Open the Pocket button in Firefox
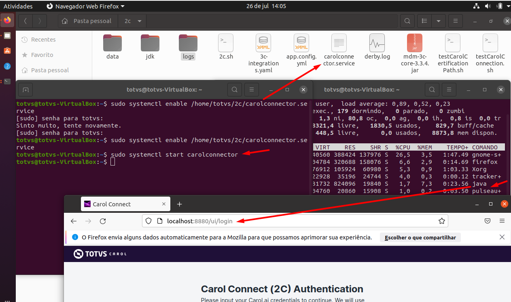Screen dimensions: 511x302 pos(488,221)
